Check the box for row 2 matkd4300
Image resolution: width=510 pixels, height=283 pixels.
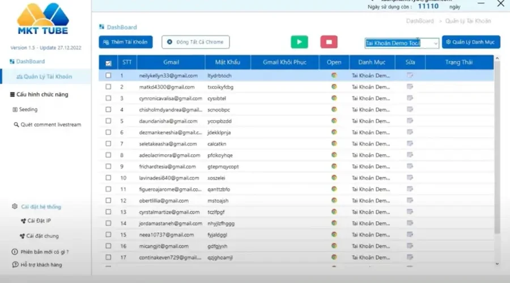[x=108, y=86]
